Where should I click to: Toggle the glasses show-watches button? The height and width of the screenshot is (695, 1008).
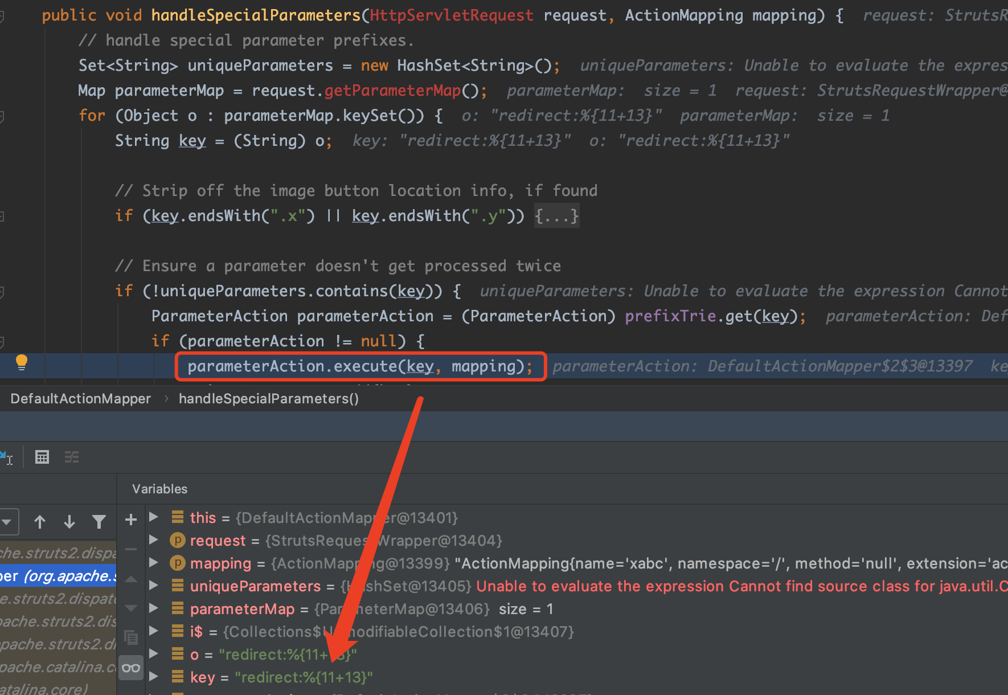click(131, 668)
